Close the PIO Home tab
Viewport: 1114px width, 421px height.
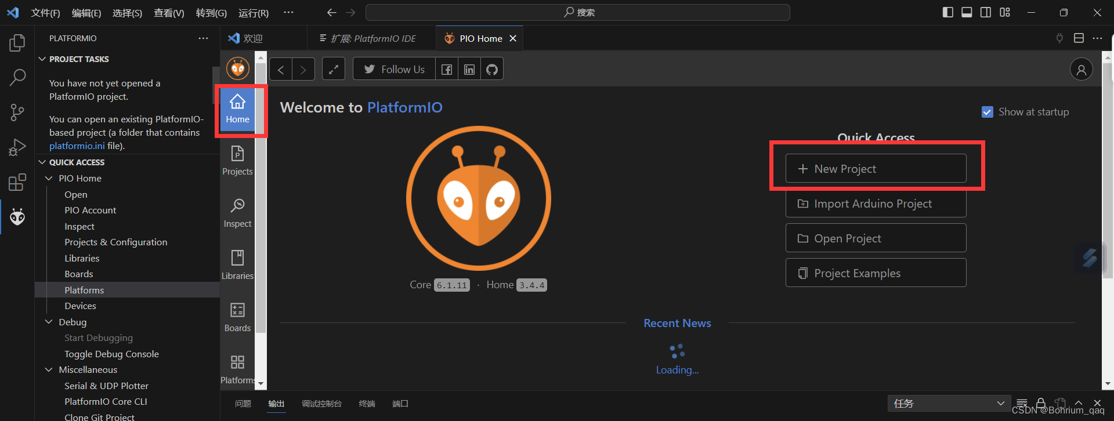click(x=513, y=38)
